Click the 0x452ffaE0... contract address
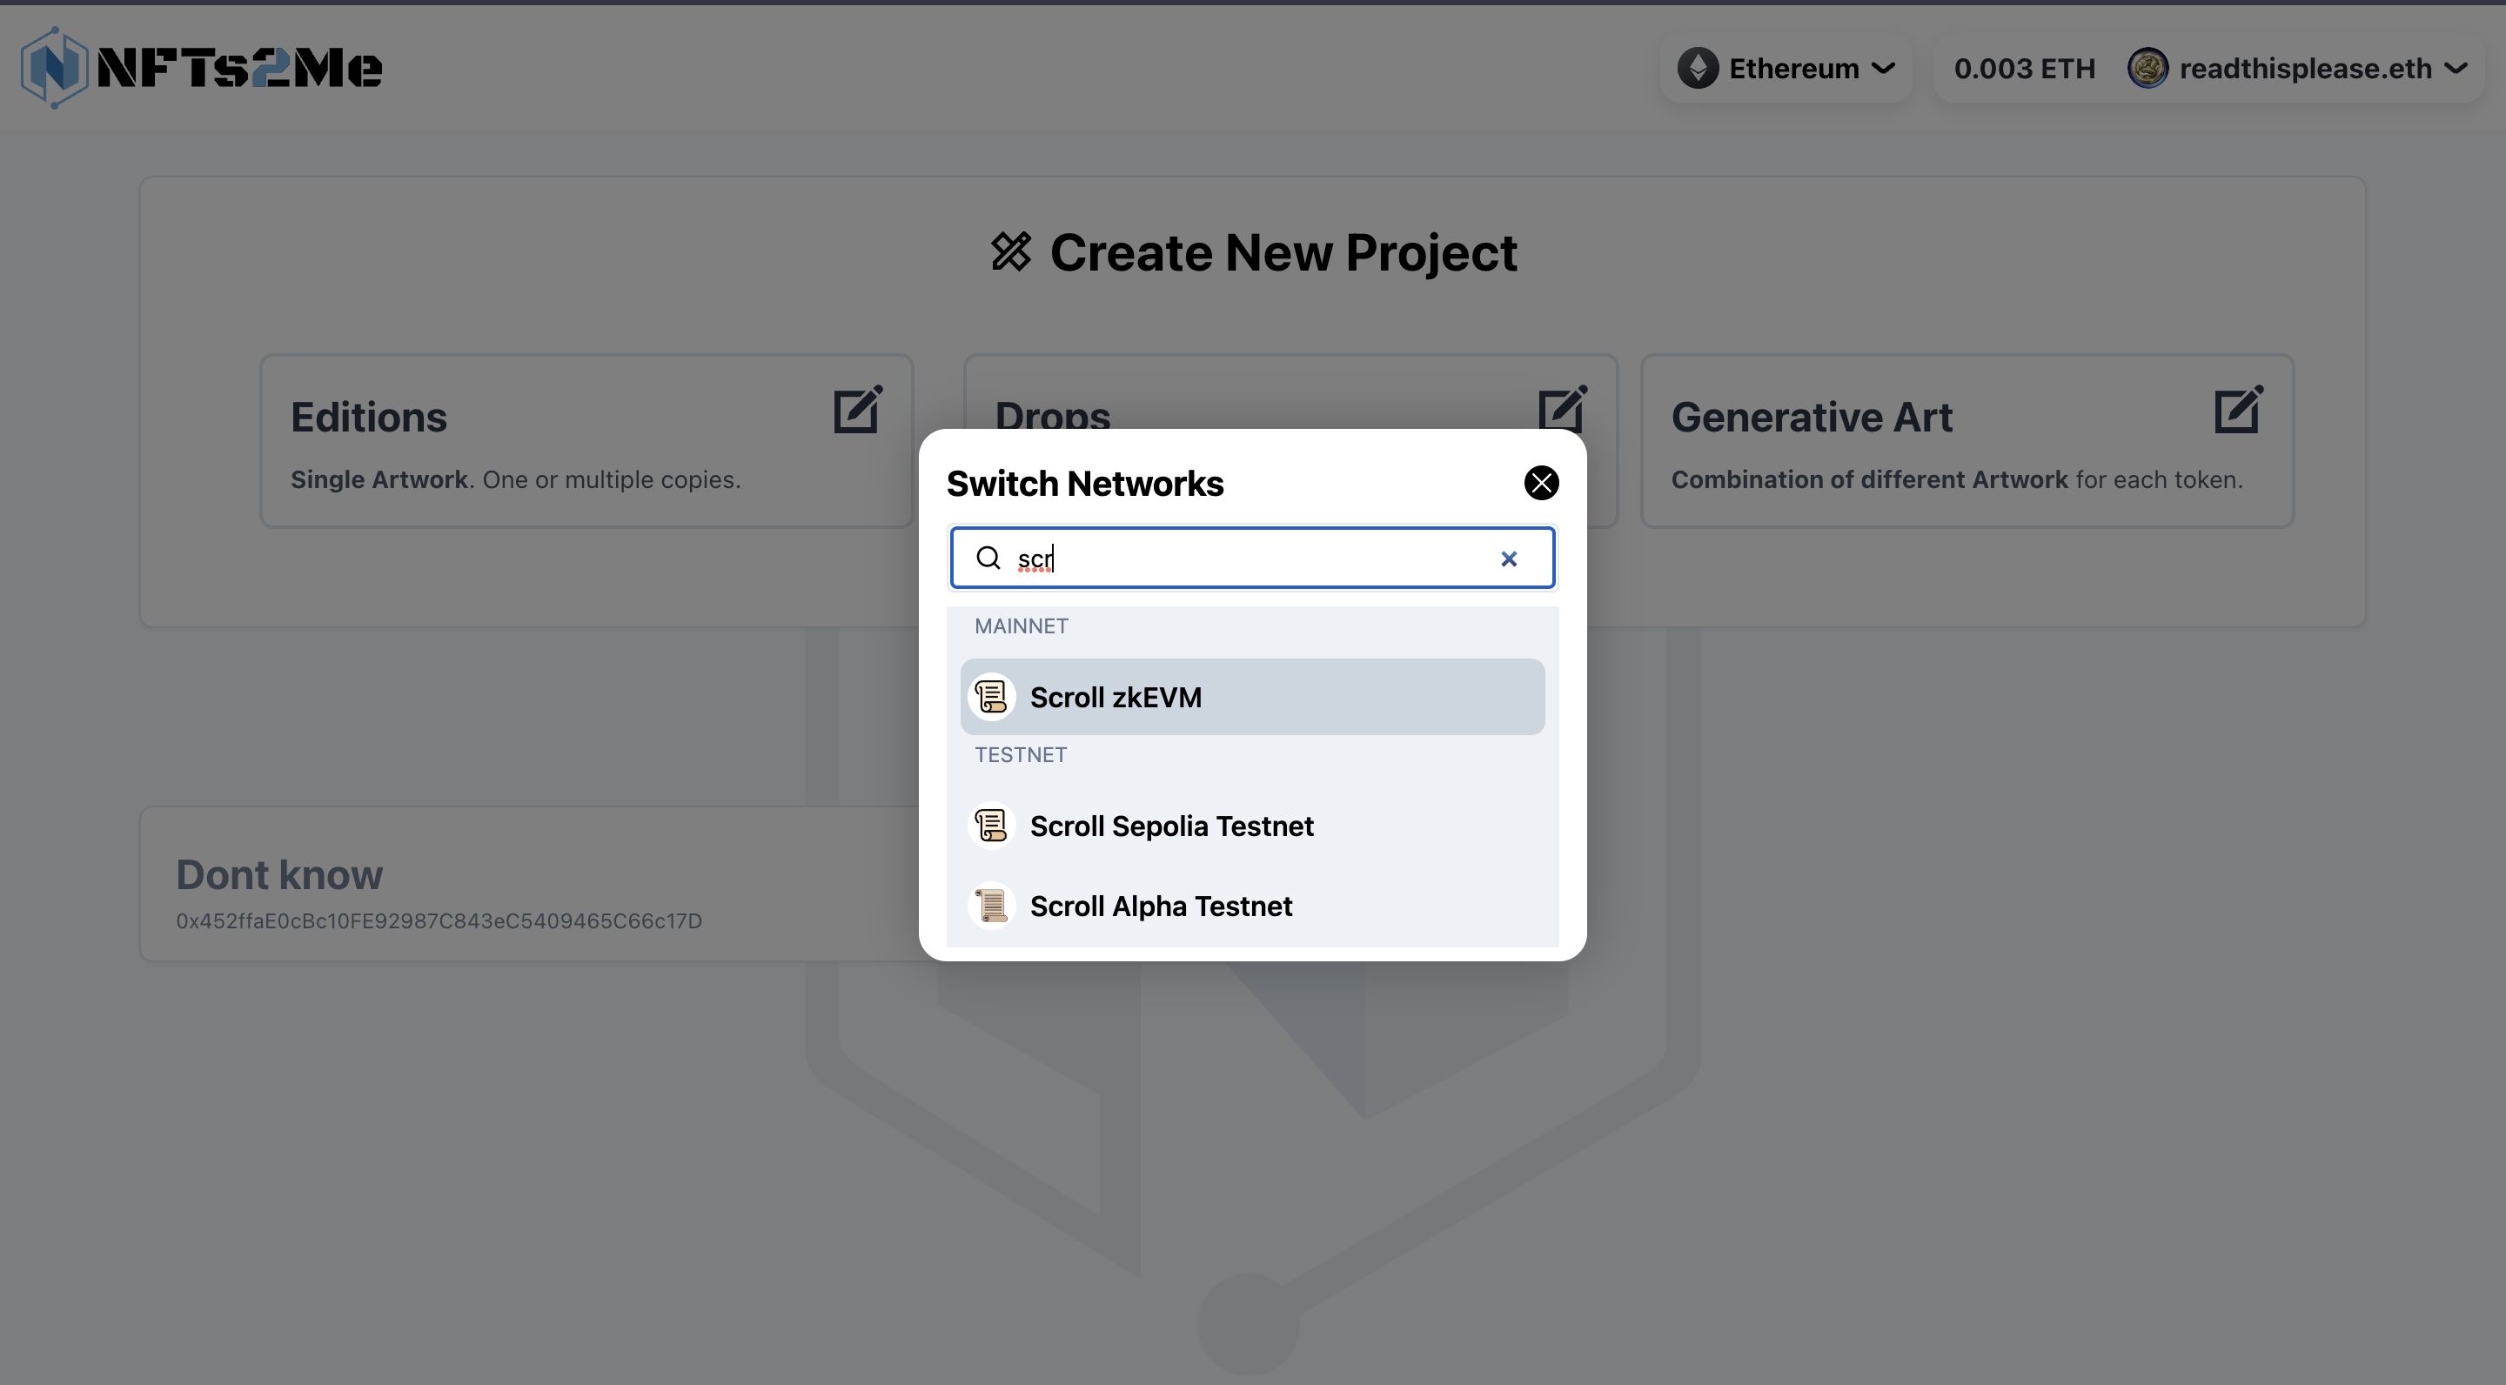 [x=439, y=921]
